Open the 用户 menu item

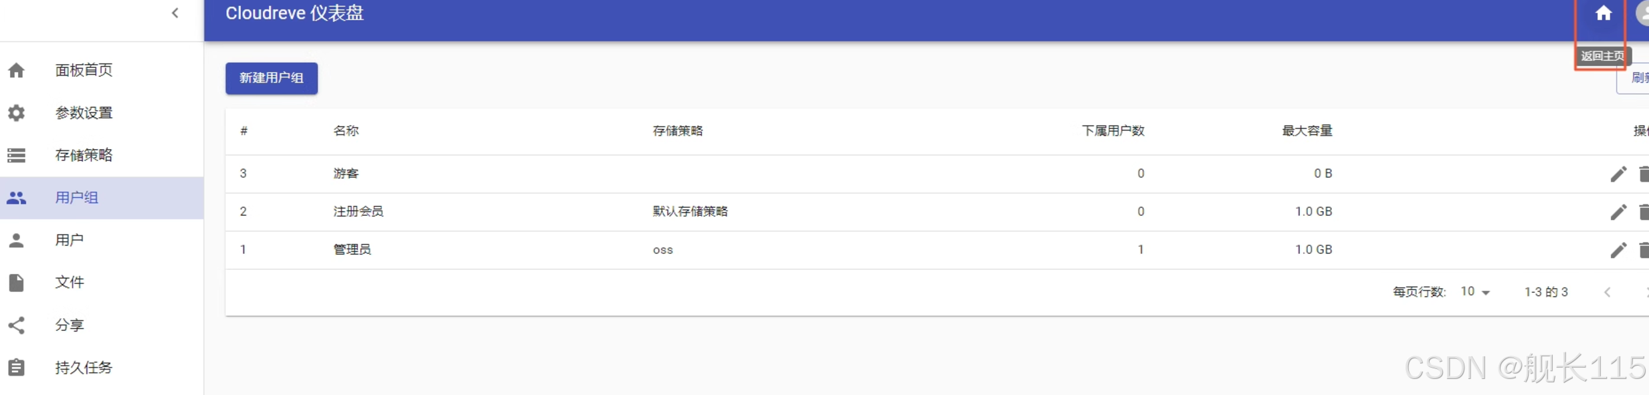[102, 240]
